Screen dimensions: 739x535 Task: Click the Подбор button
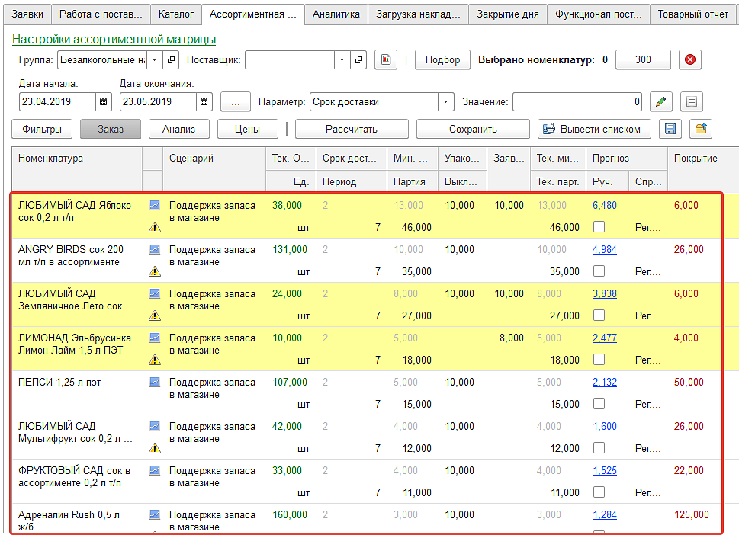pos(442,59)
